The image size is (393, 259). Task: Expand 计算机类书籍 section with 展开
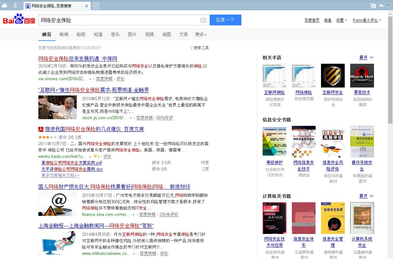pyautogui.click(x=366, y=196)
